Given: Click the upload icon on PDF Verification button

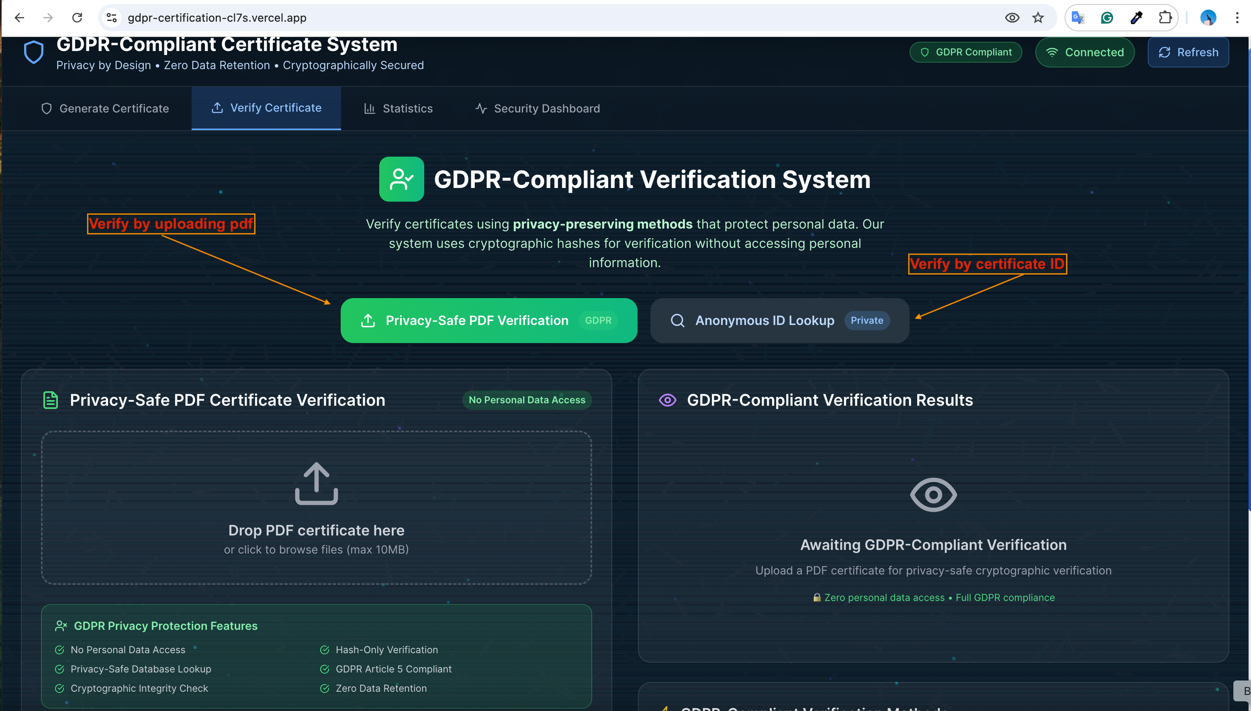Looking at the screenshot, I should click(x=368, y=320).
